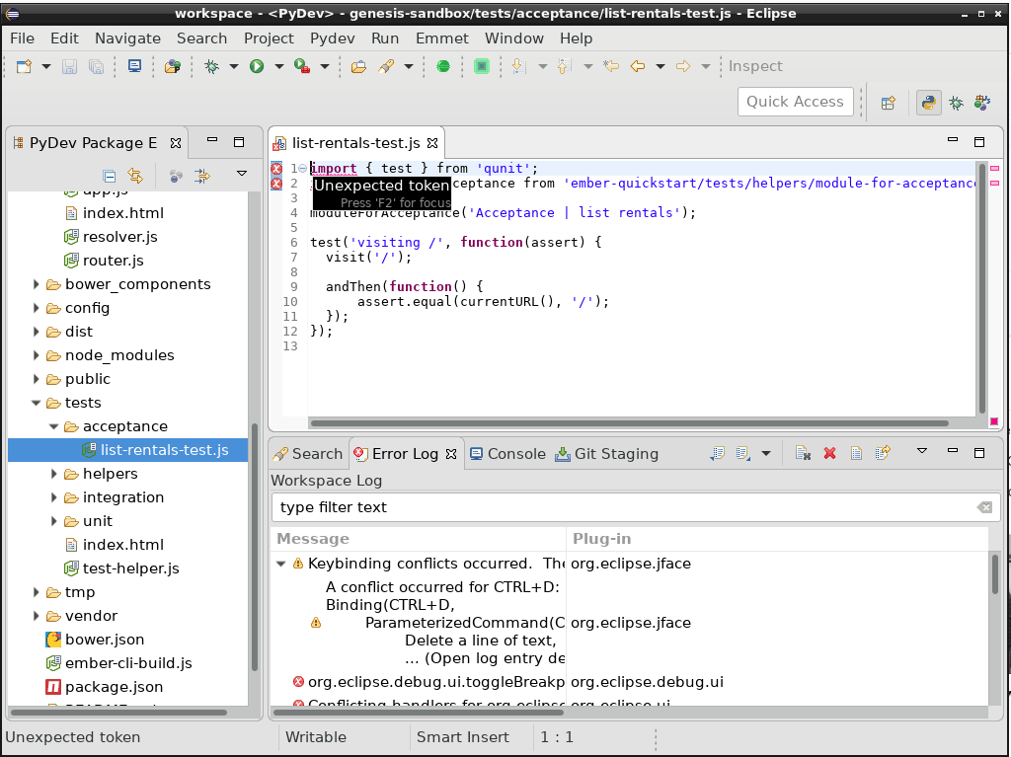Switch to the PyDev perspective icon

[x=928, y=103]
